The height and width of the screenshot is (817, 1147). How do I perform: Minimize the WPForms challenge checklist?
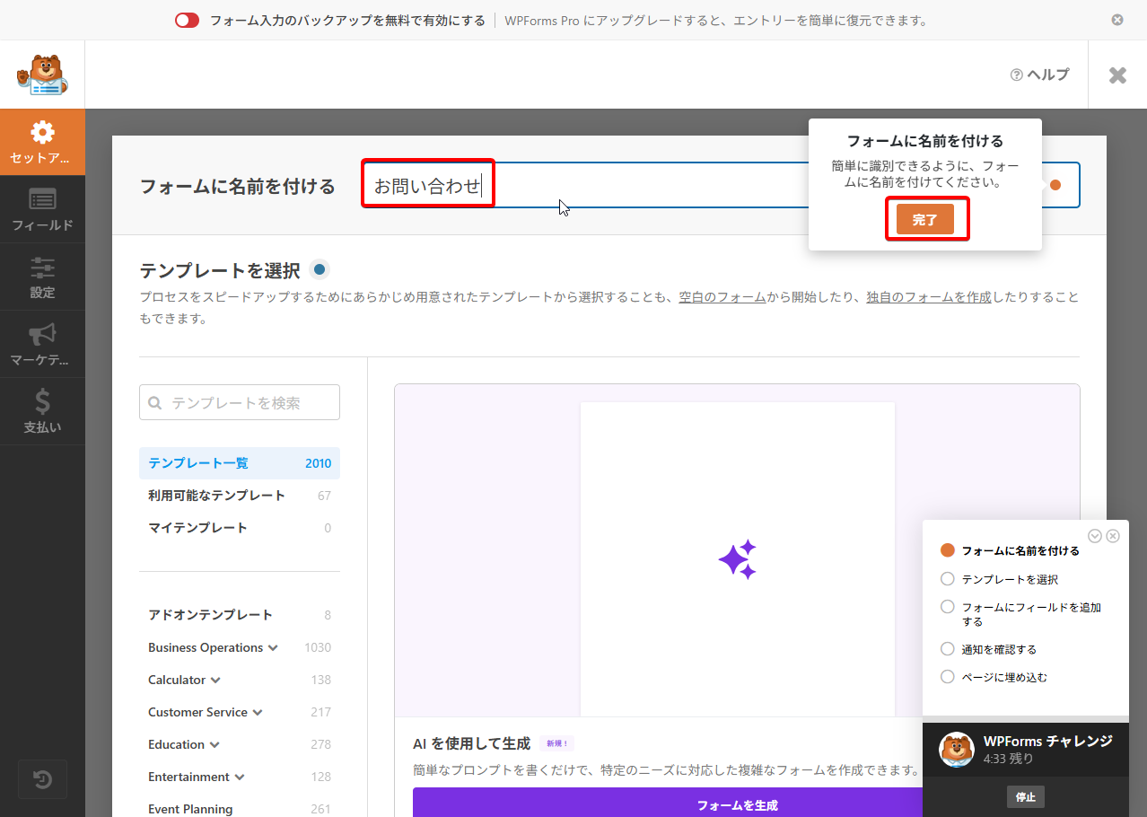1094,536
